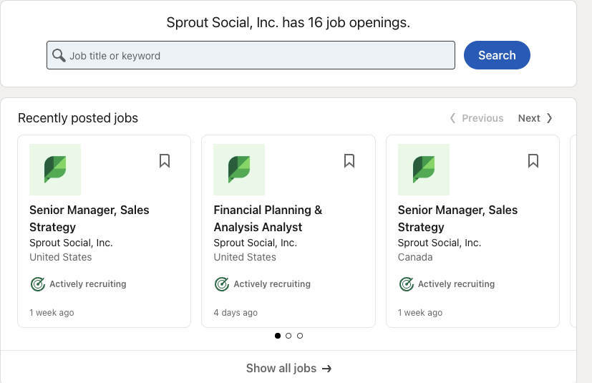Select the second carousel page dot
Viewport: 592px width, 383px height.
click(x=288, y=335)
